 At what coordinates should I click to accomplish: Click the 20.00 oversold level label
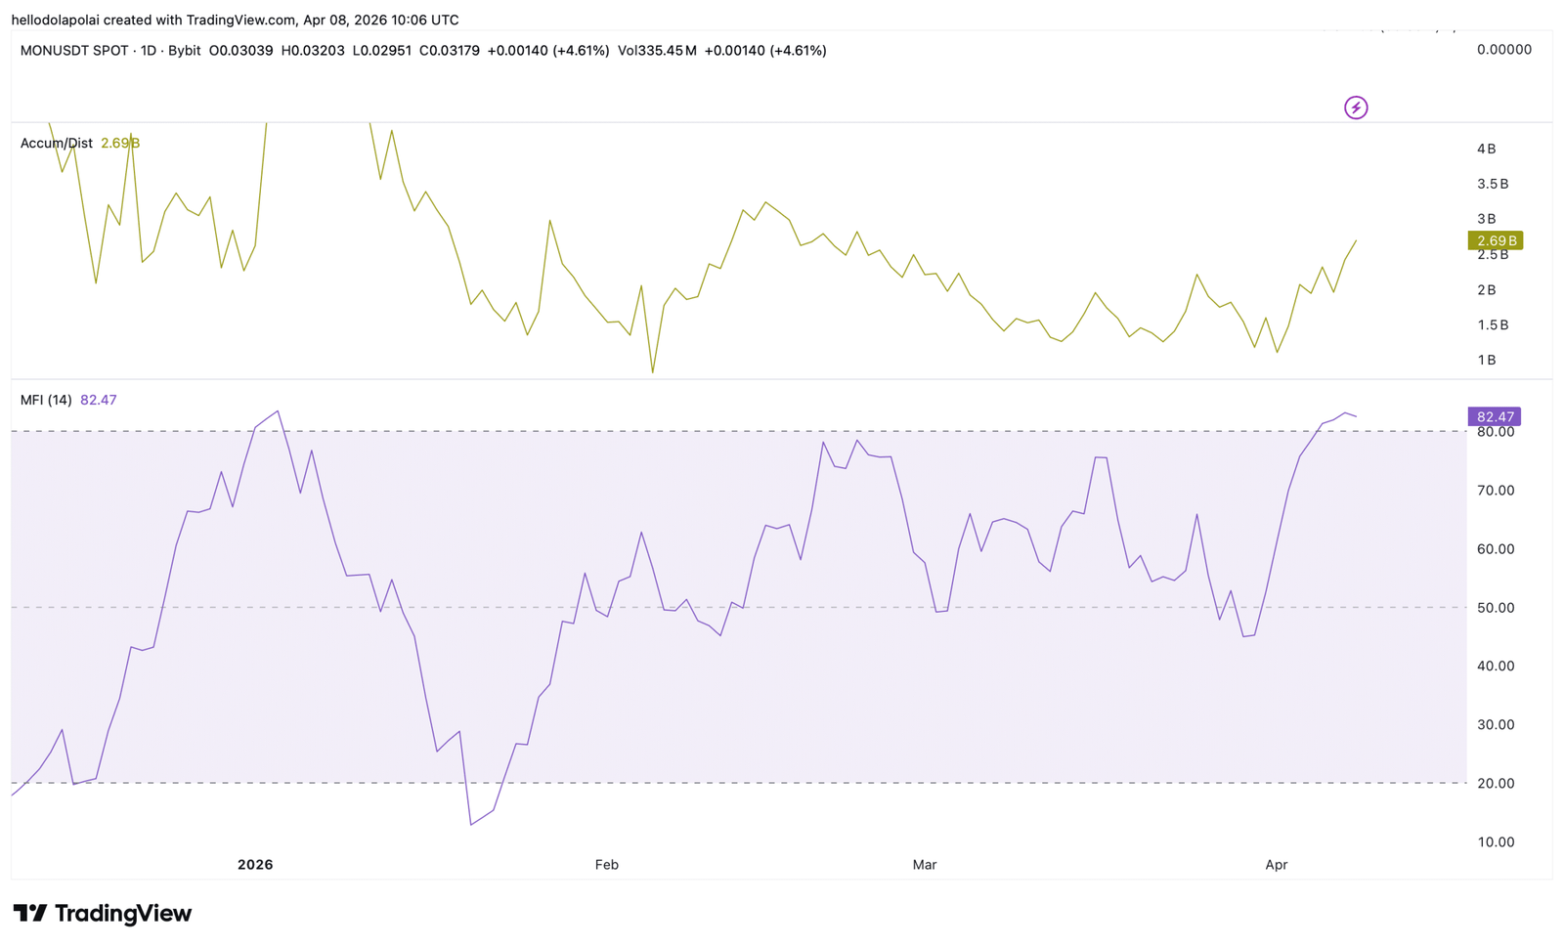coord(1496,784)
